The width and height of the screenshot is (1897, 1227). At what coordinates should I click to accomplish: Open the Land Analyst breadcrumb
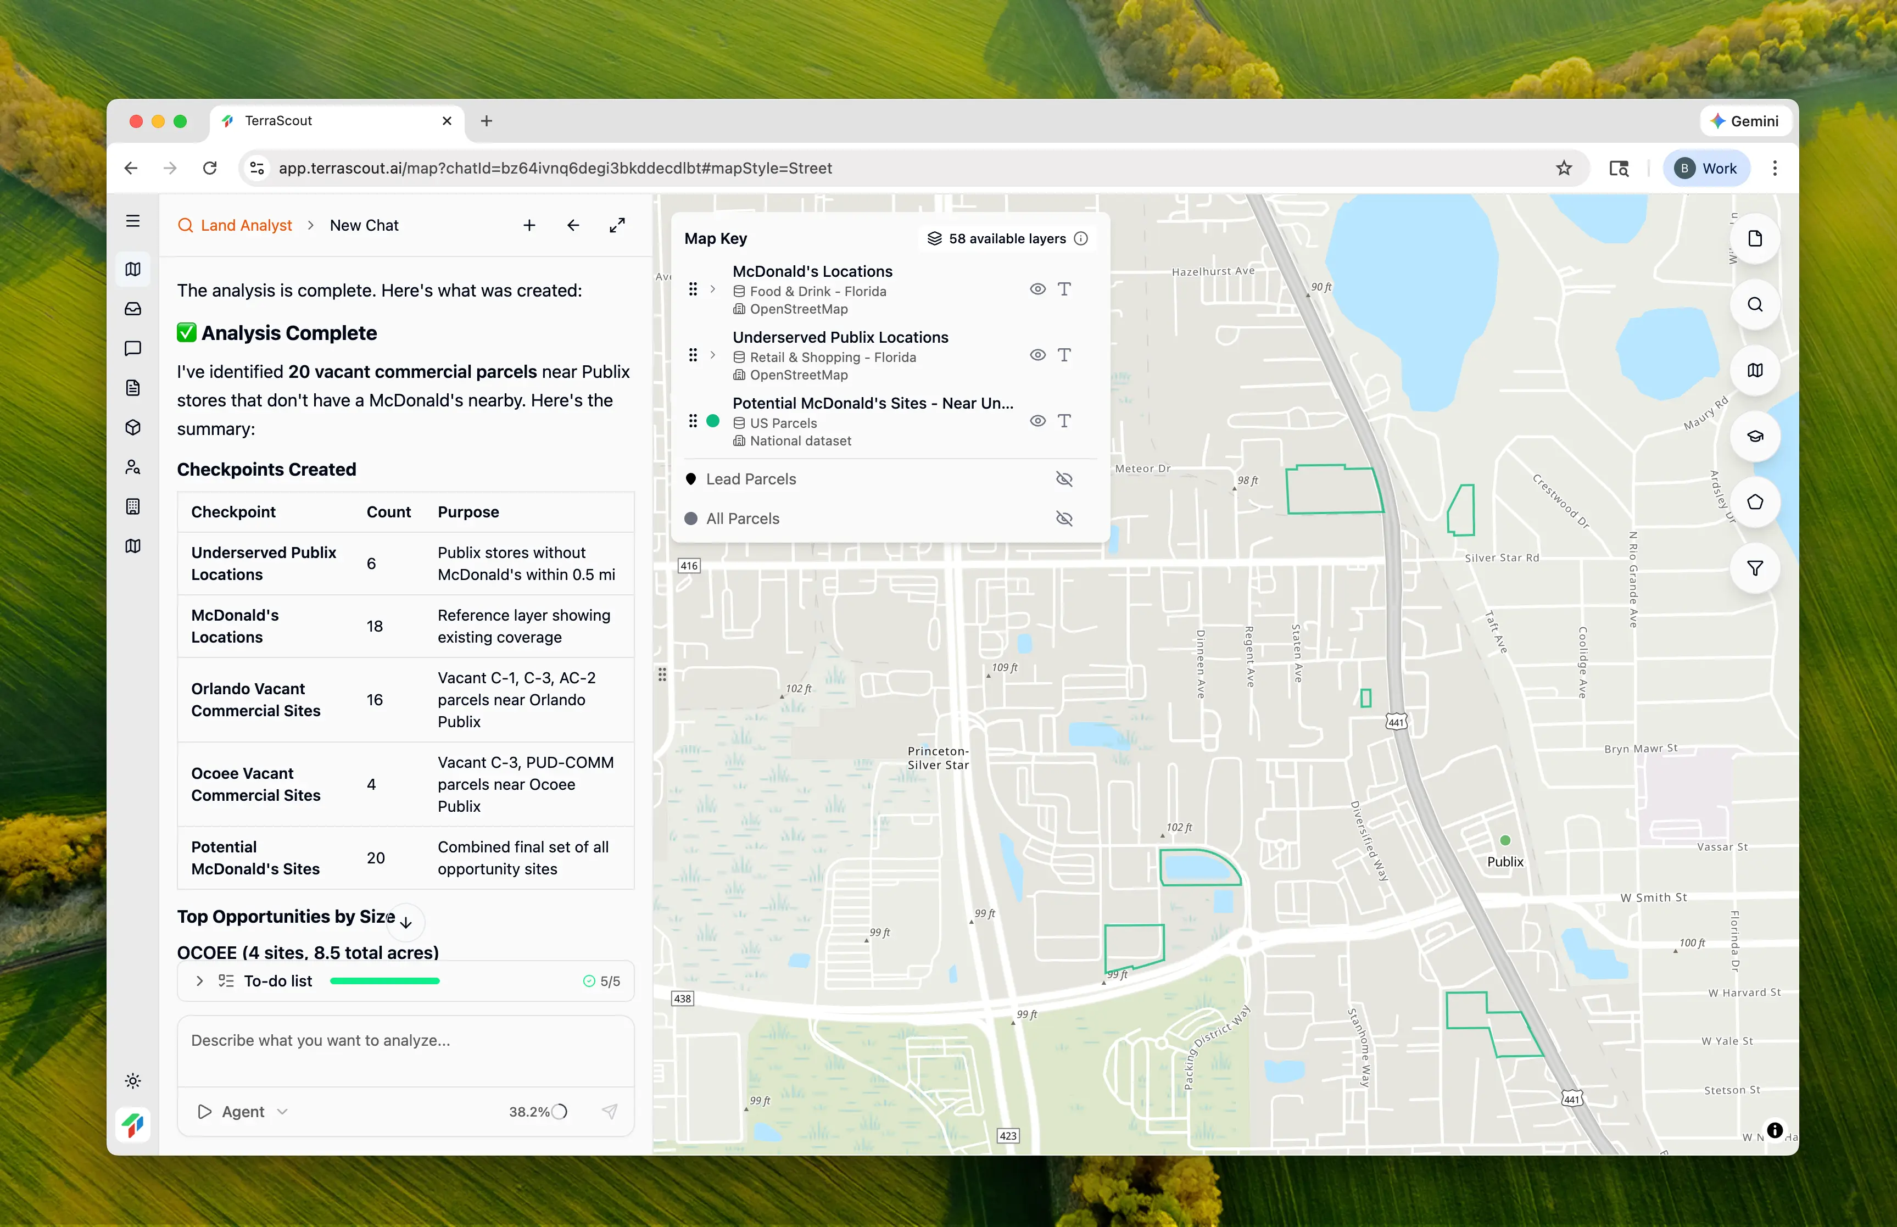point(246,226)
